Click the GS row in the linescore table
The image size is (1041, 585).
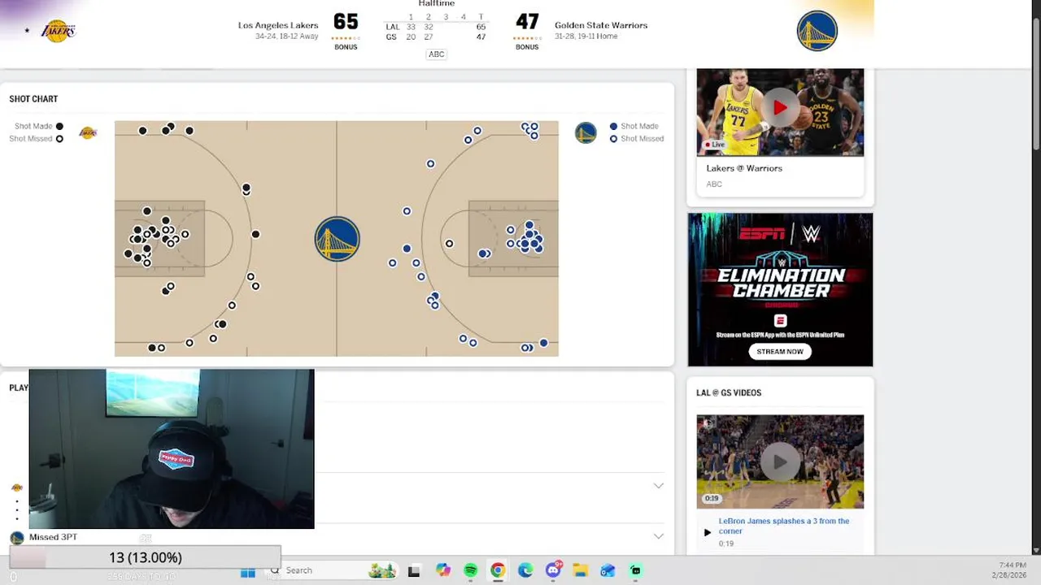click(436, 37)
